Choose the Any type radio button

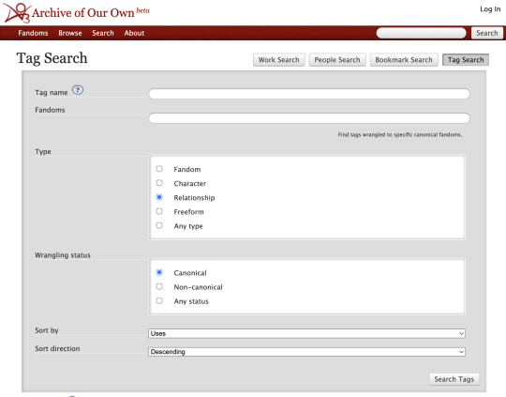[159, 225]
